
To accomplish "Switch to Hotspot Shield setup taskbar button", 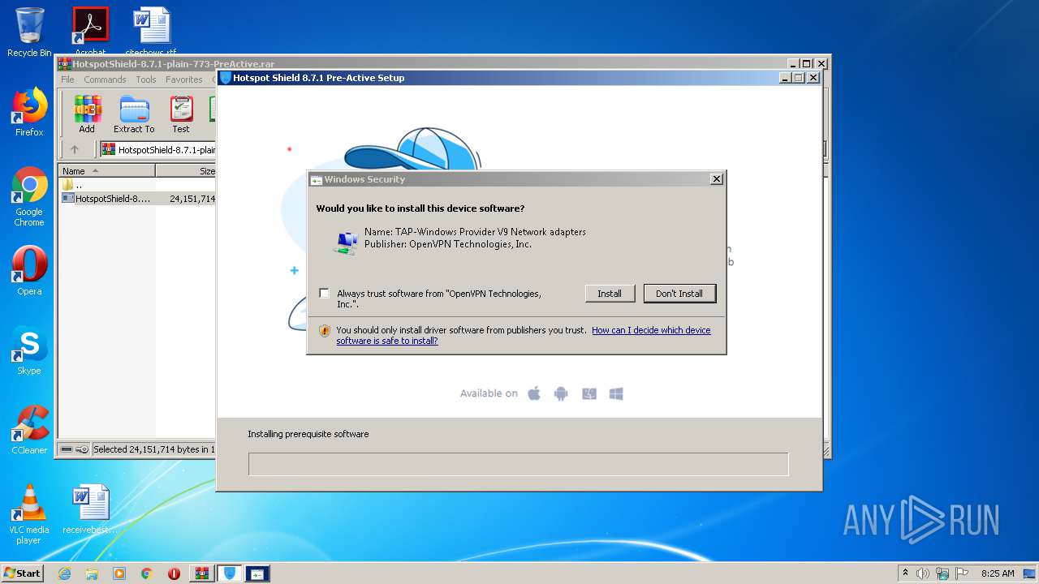I will click(230, 573).
